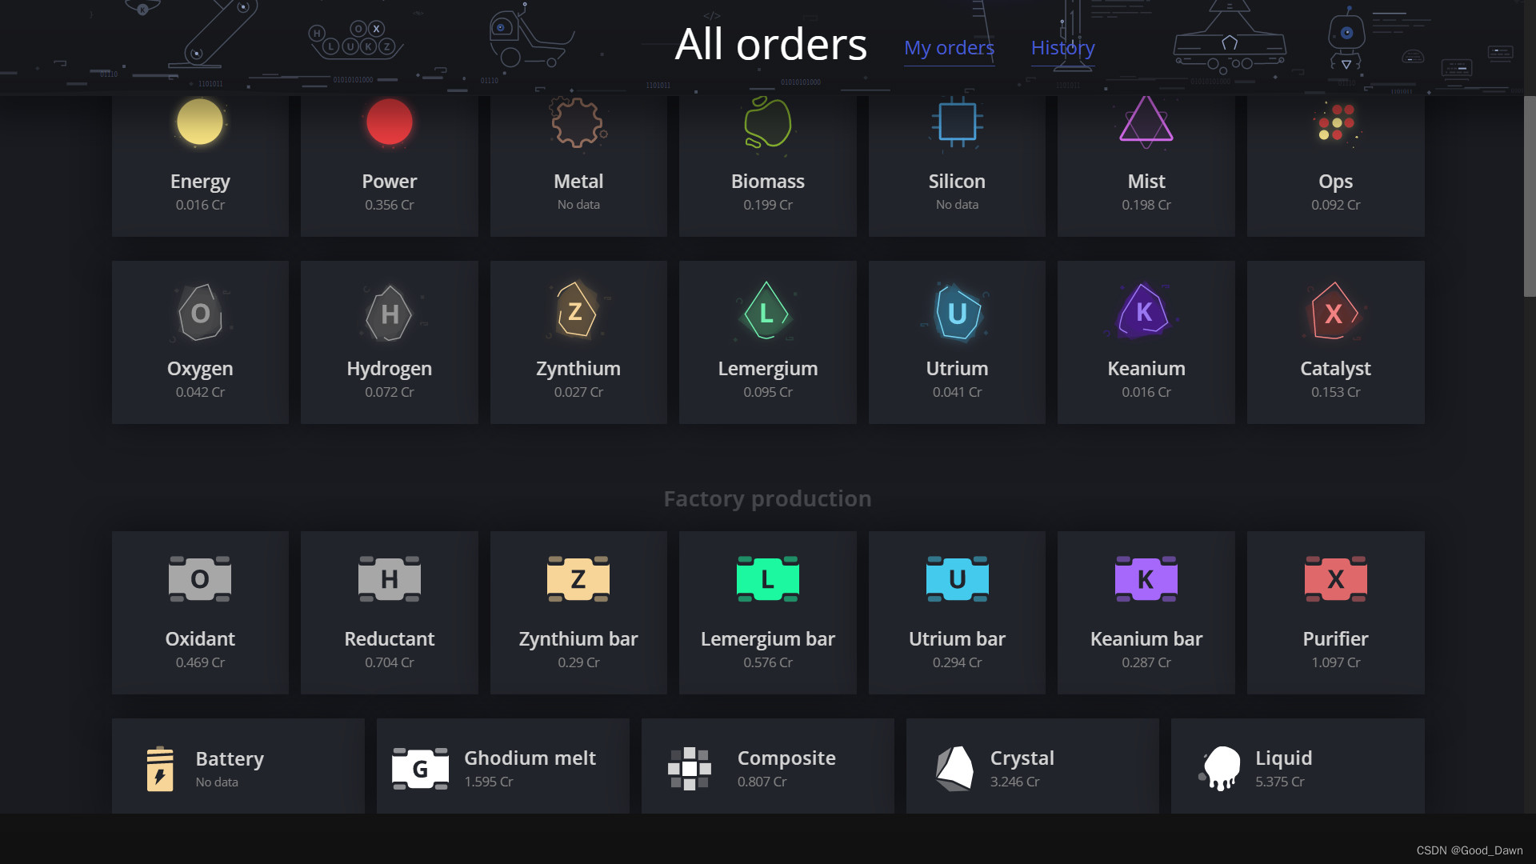Open the Purifier 1.097 Cr tile
Viewport: 1536px width, 864px height.
1335,613
